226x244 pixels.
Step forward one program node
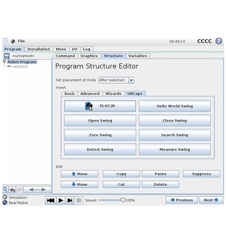pyautogui.click(x=70, y=200)
